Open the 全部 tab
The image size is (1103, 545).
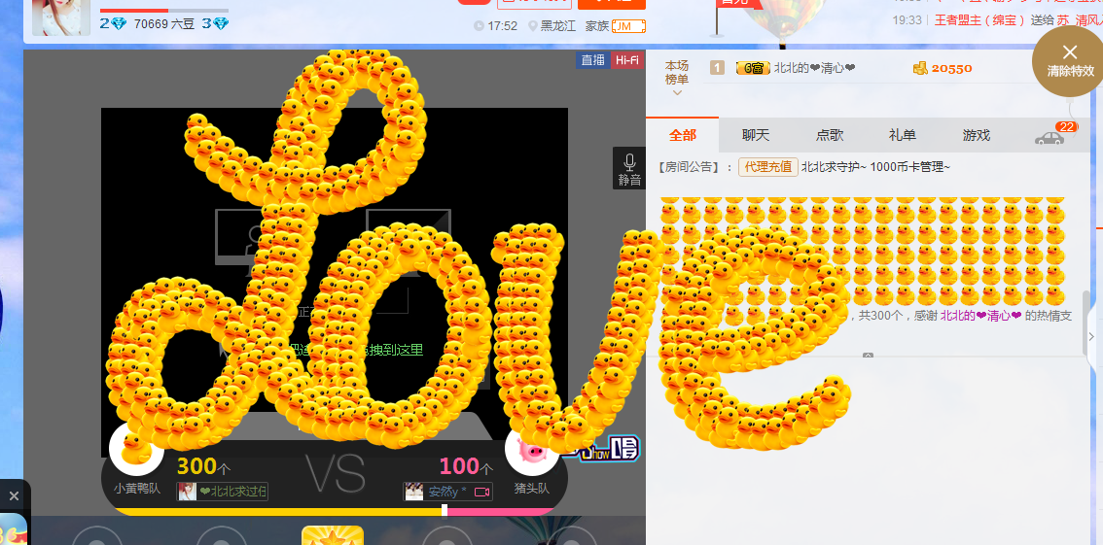683,135
